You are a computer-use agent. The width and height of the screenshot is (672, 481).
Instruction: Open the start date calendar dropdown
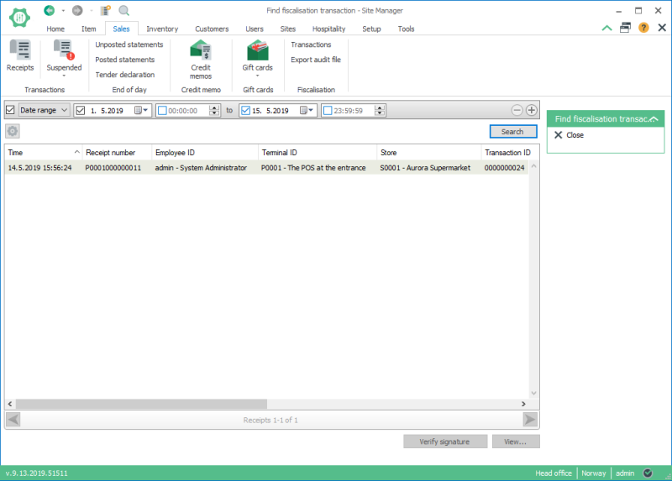[x=140, y=110]
